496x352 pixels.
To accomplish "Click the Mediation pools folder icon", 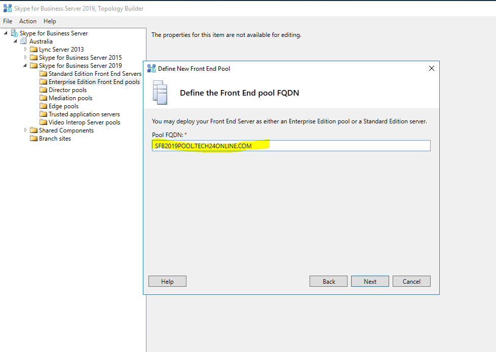I will coord(43,98).
